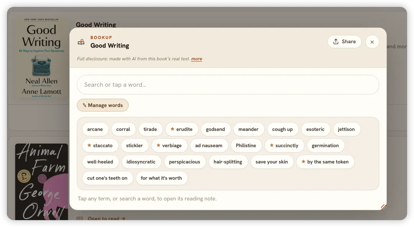Viewport: 414px width, 227px height.
Task: Open the 'cough up' reading note
Action: click(283, 129)
